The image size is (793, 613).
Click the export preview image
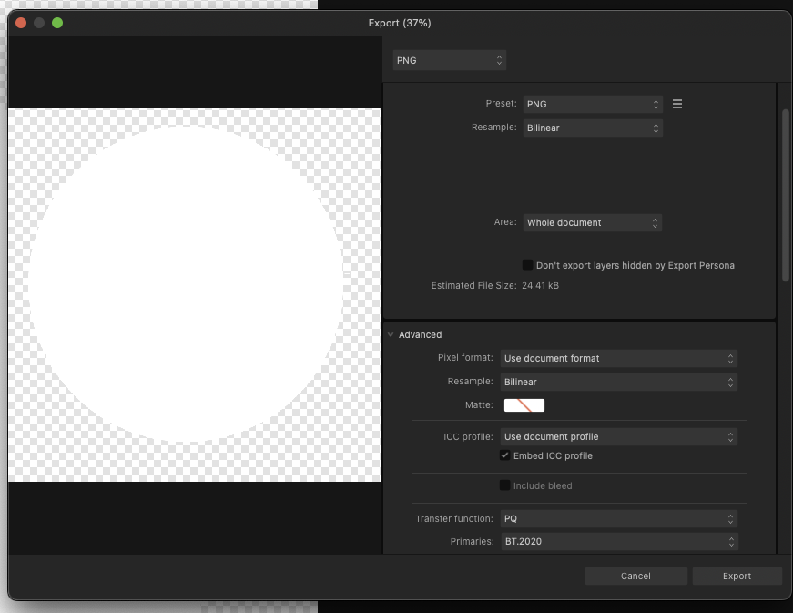(x=195, y=295)
